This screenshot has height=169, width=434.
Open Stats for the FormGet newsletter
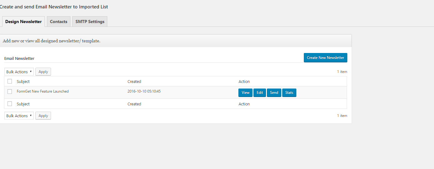point(289,93)
